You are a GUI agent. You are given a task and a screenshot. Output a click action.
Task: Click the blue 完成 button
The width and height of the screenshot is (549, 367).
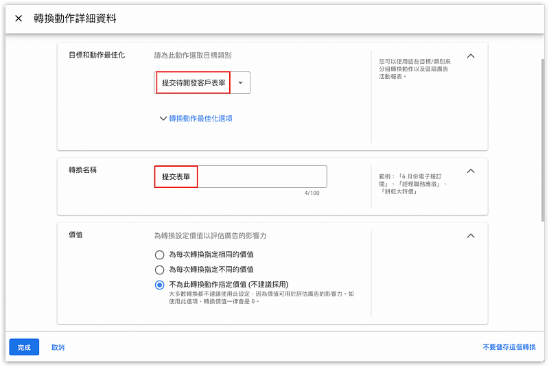click(x=24, y=347)
